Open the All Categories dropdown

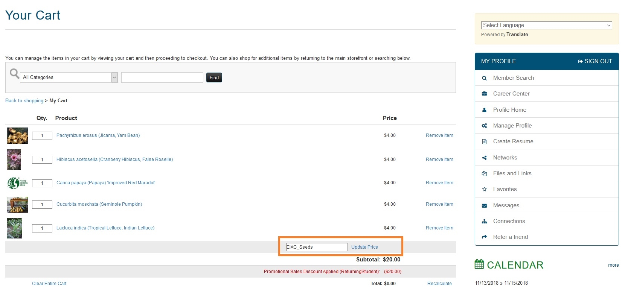click(69, 77)
